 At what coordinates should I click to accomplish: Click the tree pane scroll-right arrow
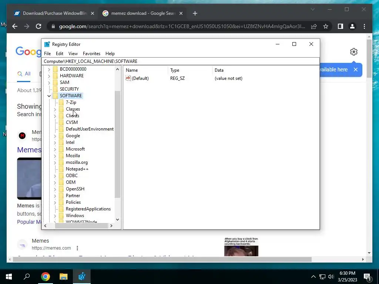[x=111, y=226]
